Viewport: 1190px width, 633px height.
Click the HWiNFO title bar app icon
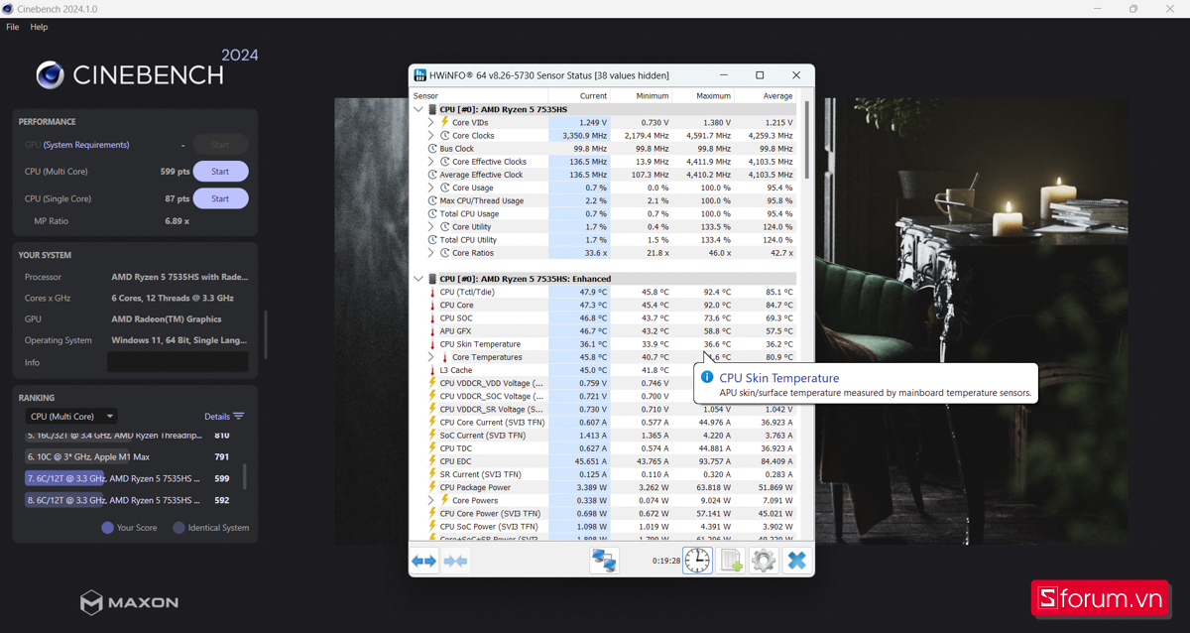coord(420,75)
